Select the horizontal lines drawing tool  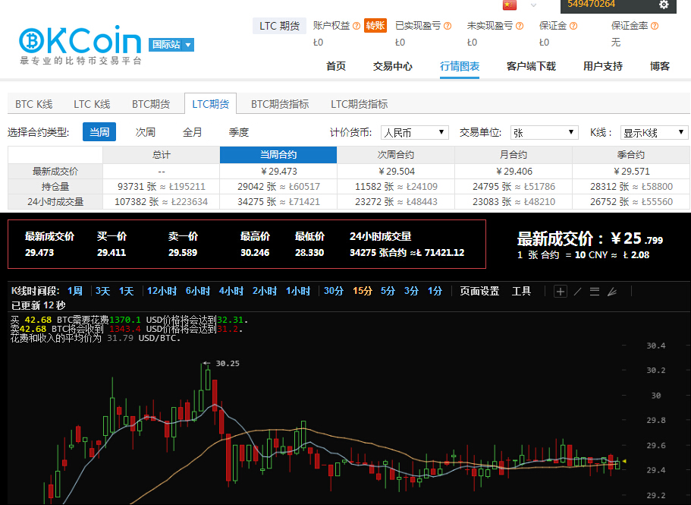coord(595,291)
